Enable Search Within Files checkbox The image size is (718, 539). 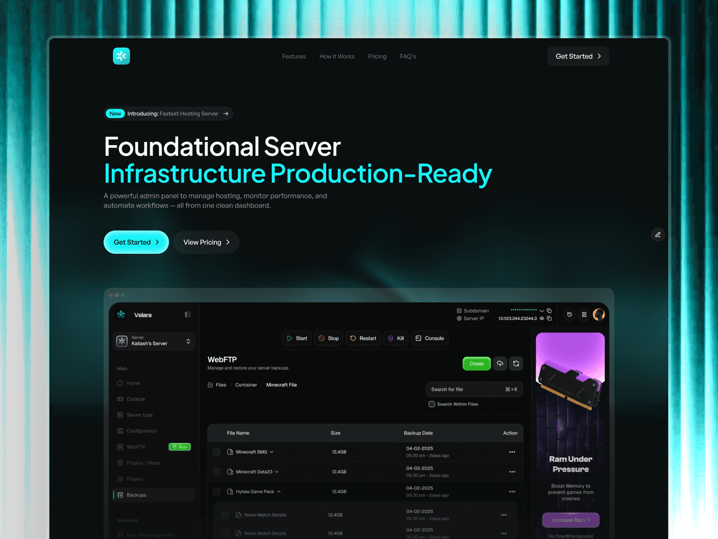pyautogui.click(x=432, y=404)
